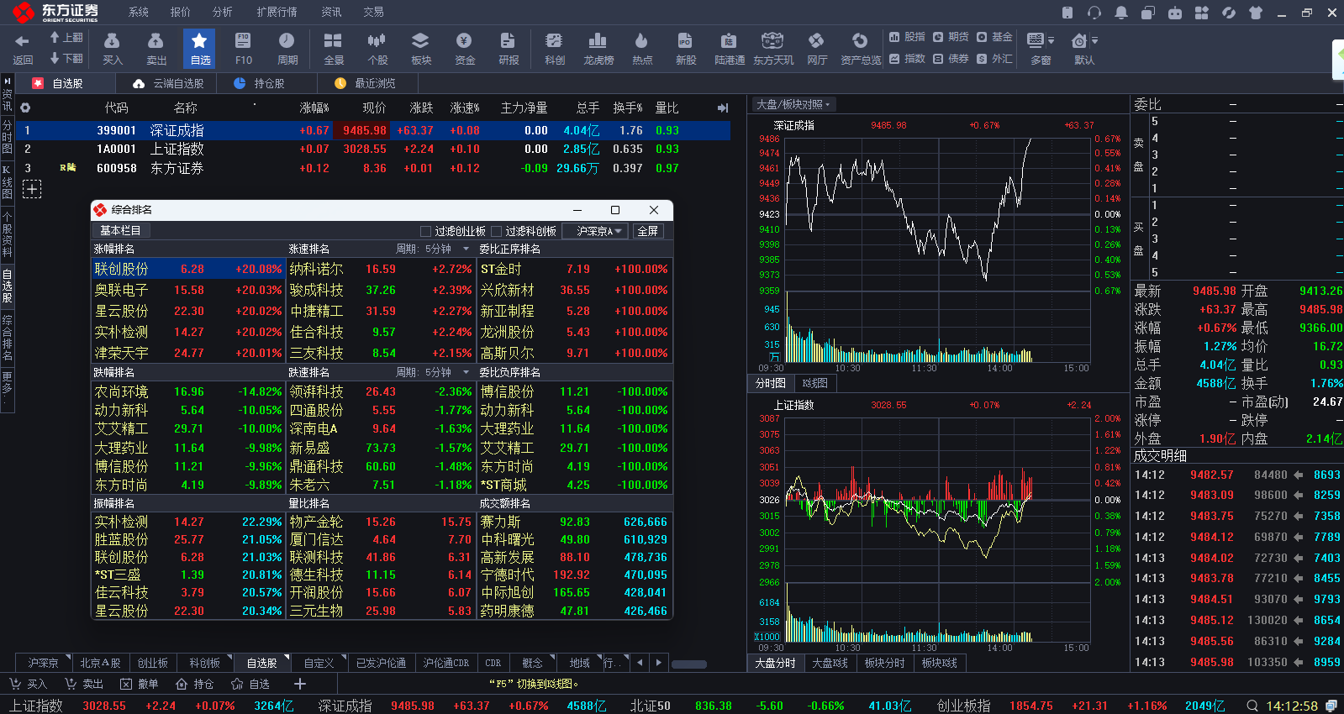The image size is (1344, 714).
Task: Click the add stock plus box
Action: coord(31,189)
